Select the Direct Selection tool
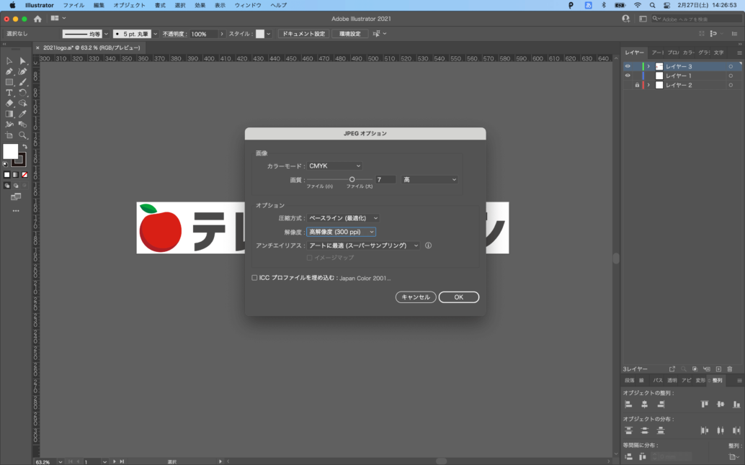 pos(22,61)
